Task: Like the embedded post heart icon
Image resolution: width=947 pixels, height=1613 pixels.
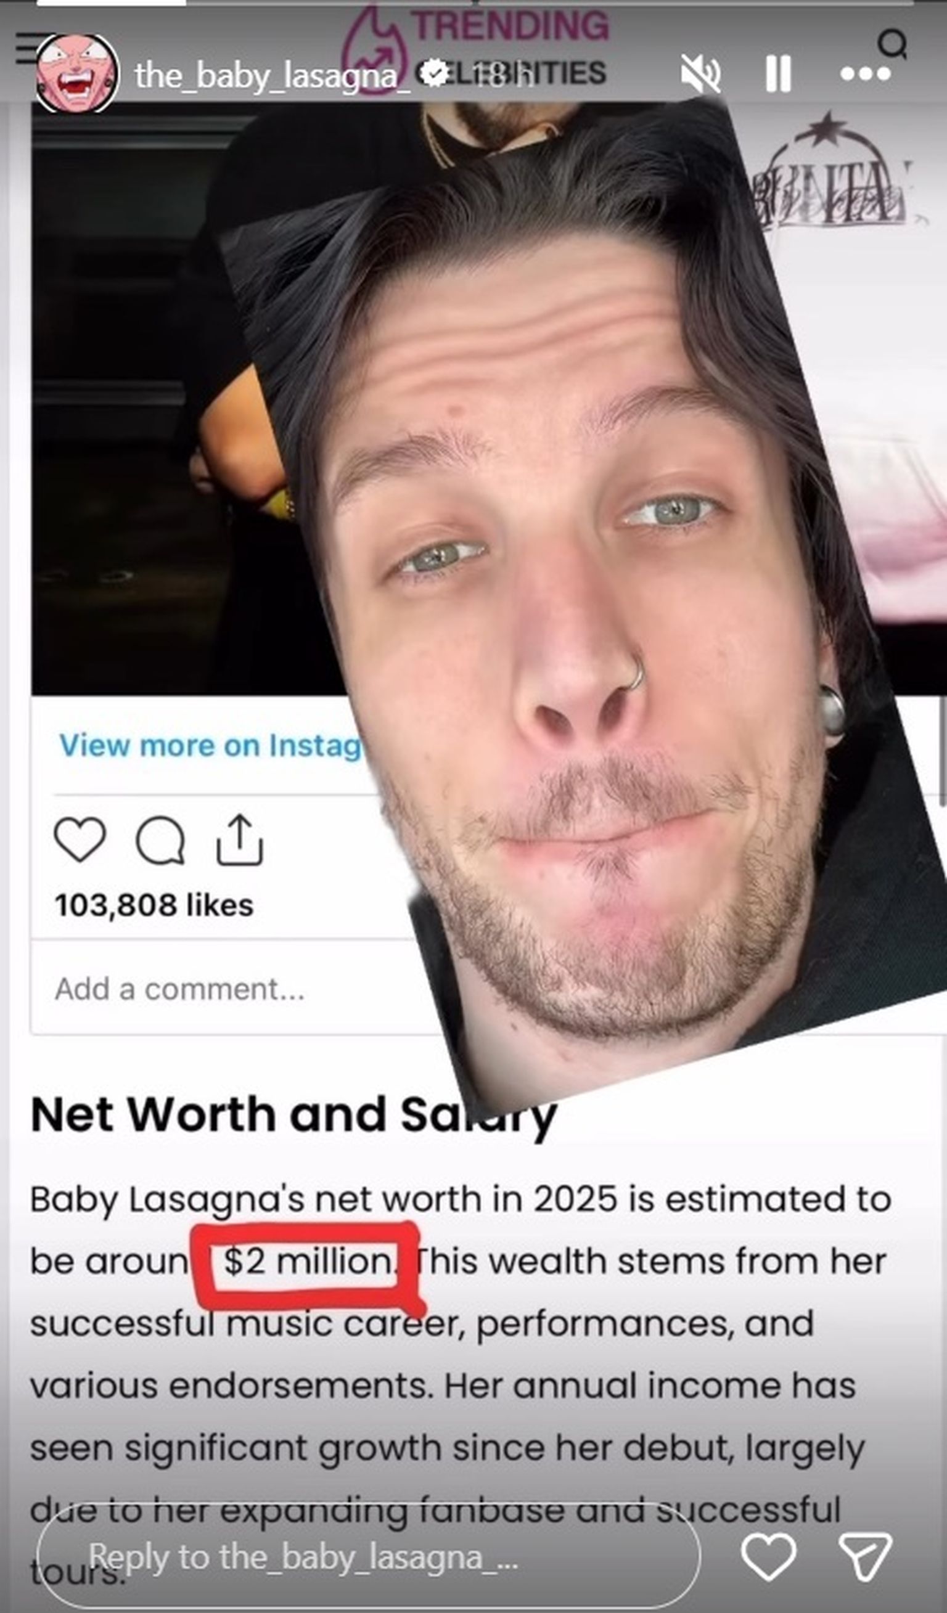Action: 80,839
